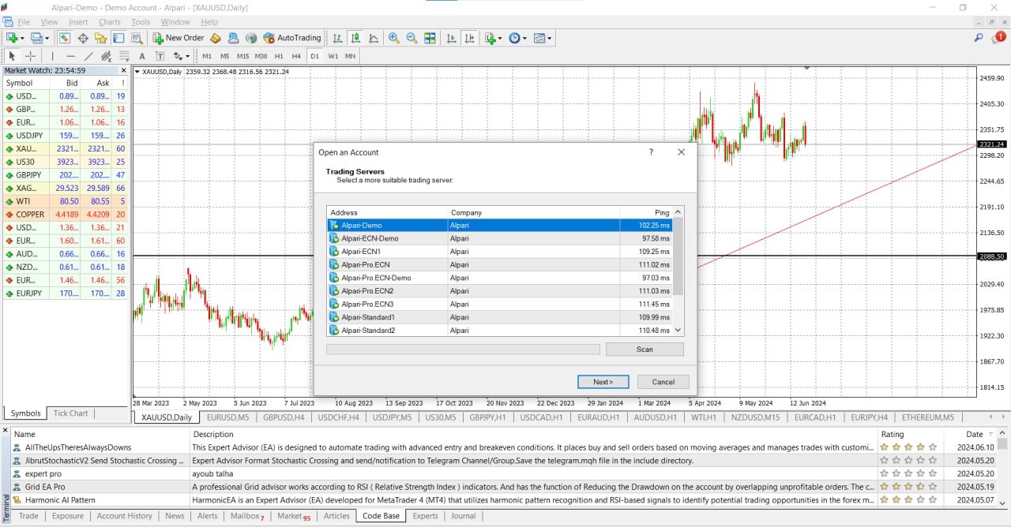Open MetaEditor yellow book icon
1011x527 pixels.
215,38
